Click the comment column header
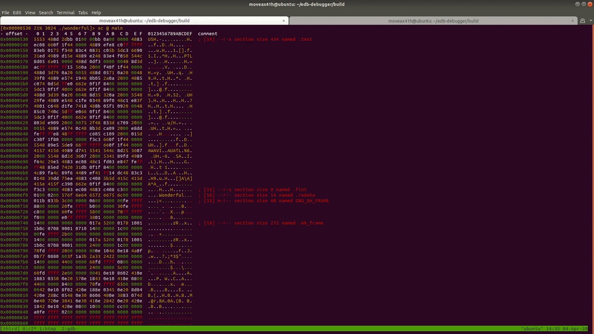This screenshot has height=334, width=594. (207, 34)
